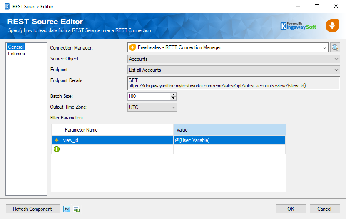Click the KingswaySoft logo in banner
346x219 pixels.
[x=299, y=26]
